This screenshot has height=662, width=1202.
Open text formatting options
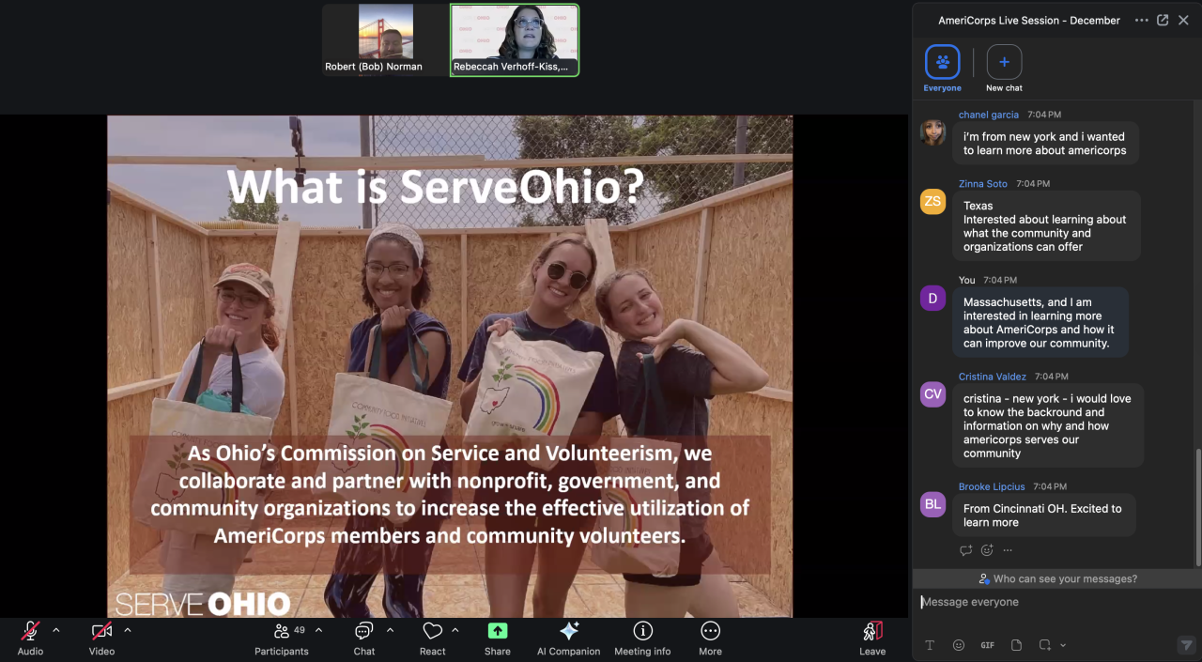pos(931,645)
